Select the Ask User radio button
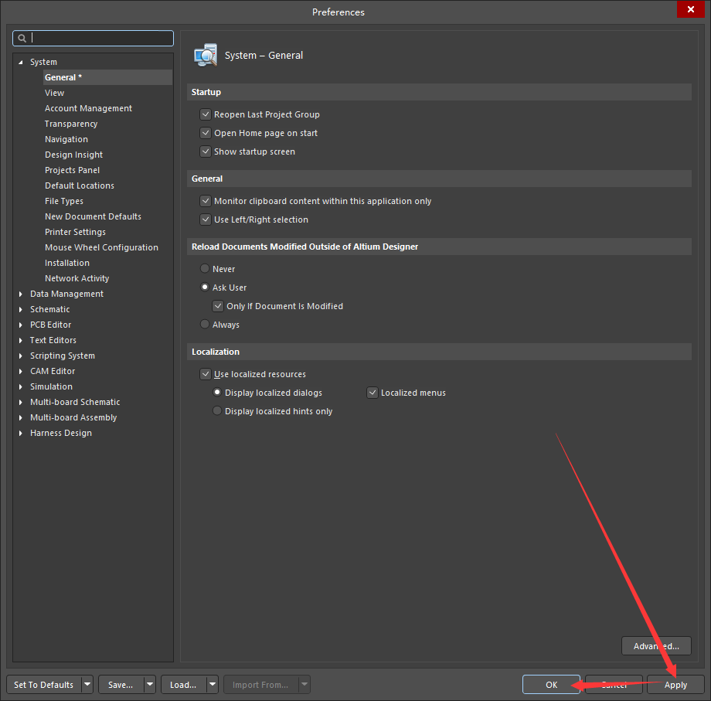This screenshot has width=711, height=701. [x=205, y=288]
